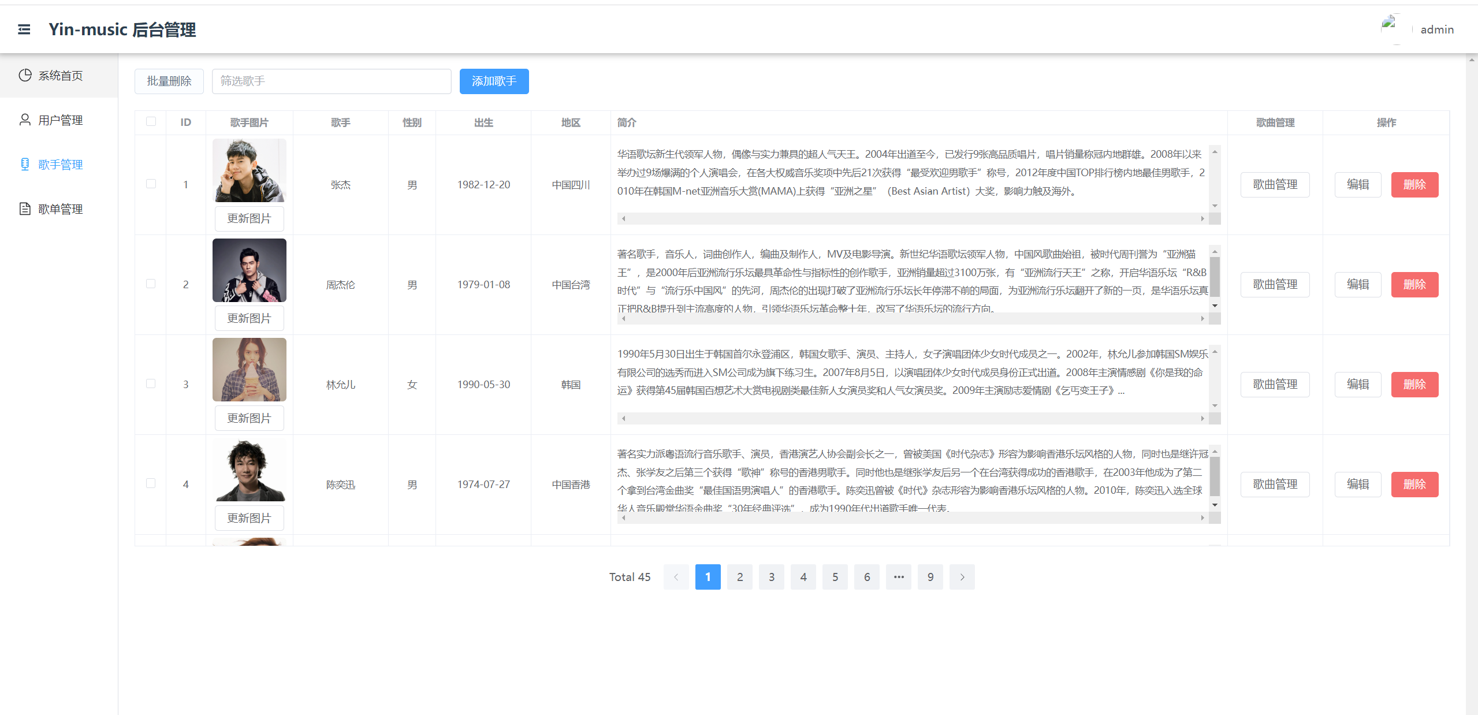This screenshot has width=1478, height=715.
Task: Click vertical scrollbar thumb in 陈奕迅 description
Action: coord(1215,476)
